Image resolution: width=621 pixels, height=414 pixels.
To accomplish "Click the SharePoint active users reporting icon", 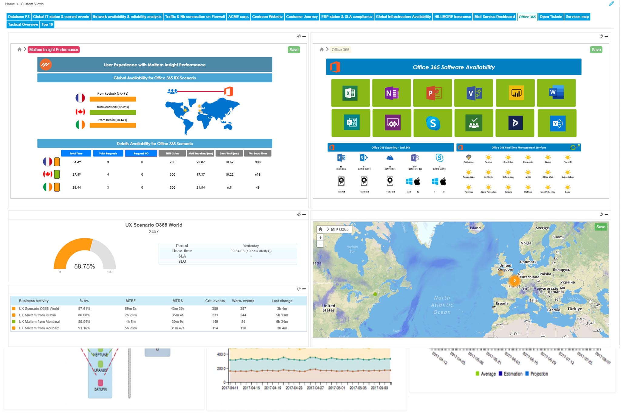I will (x=364, y=158).
